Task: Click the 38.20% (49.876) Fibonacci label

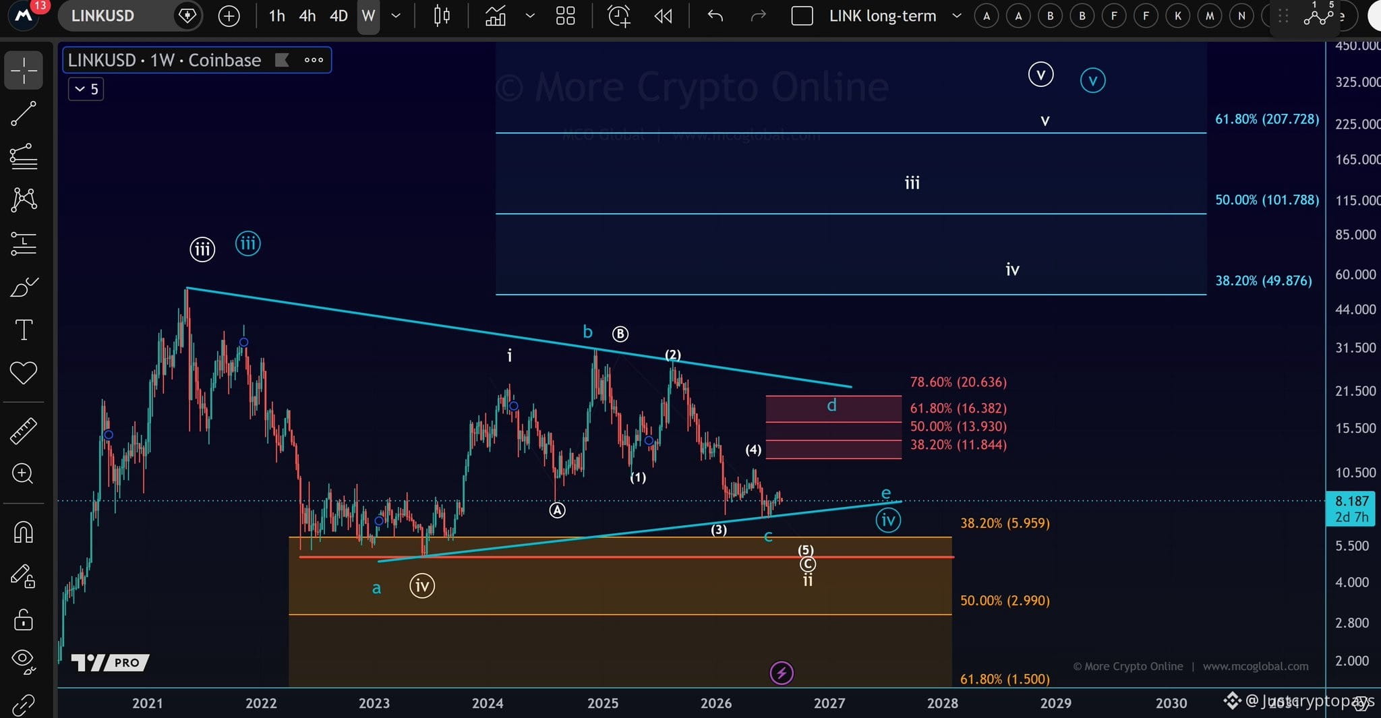Action: tap(1264, 280)
